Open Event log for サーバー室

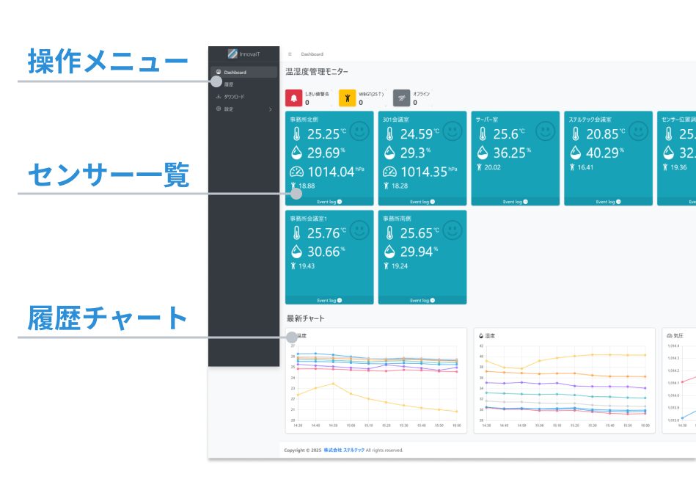(x=515, y=202)
